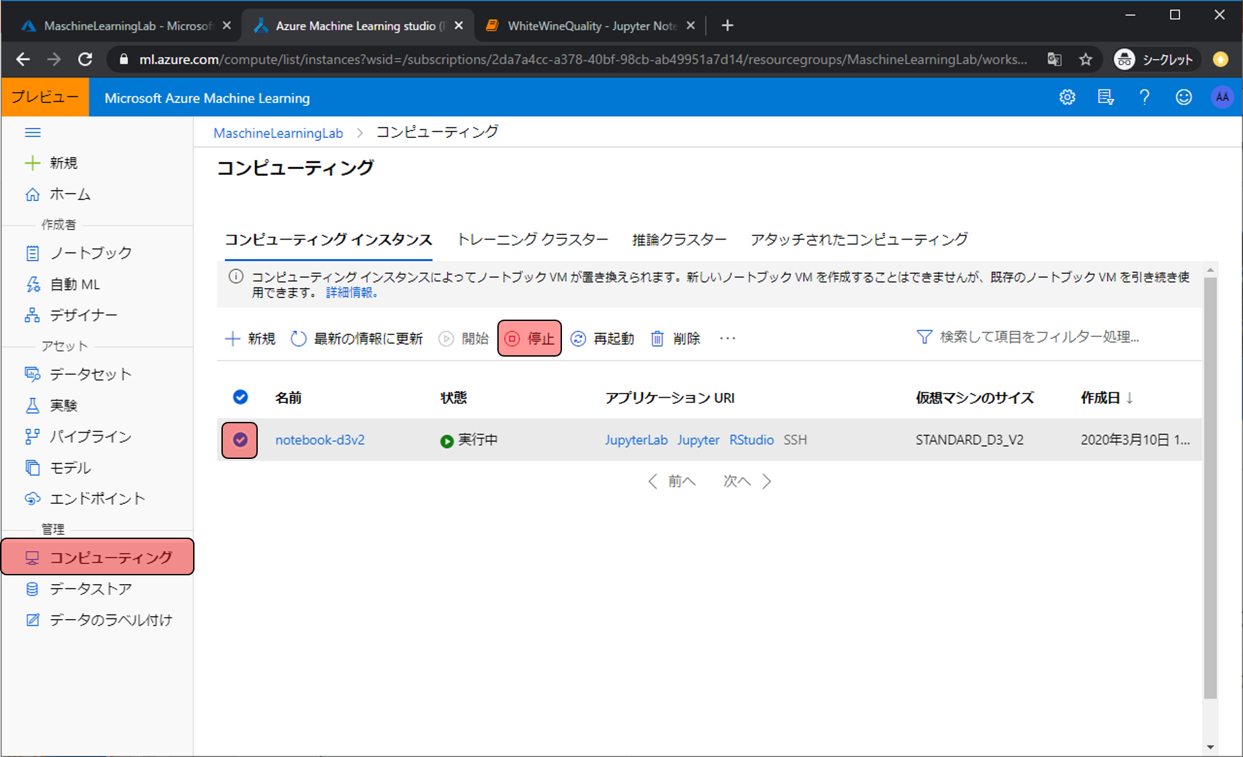Open the notifications panel icon in header
1243x757 pixels.
[1105, 98]
